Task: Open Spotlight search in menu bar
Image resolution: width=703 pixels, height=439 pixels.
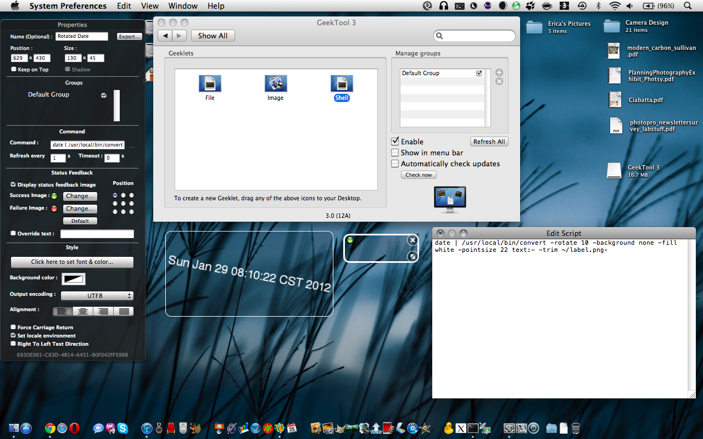Action: point(688,6)
